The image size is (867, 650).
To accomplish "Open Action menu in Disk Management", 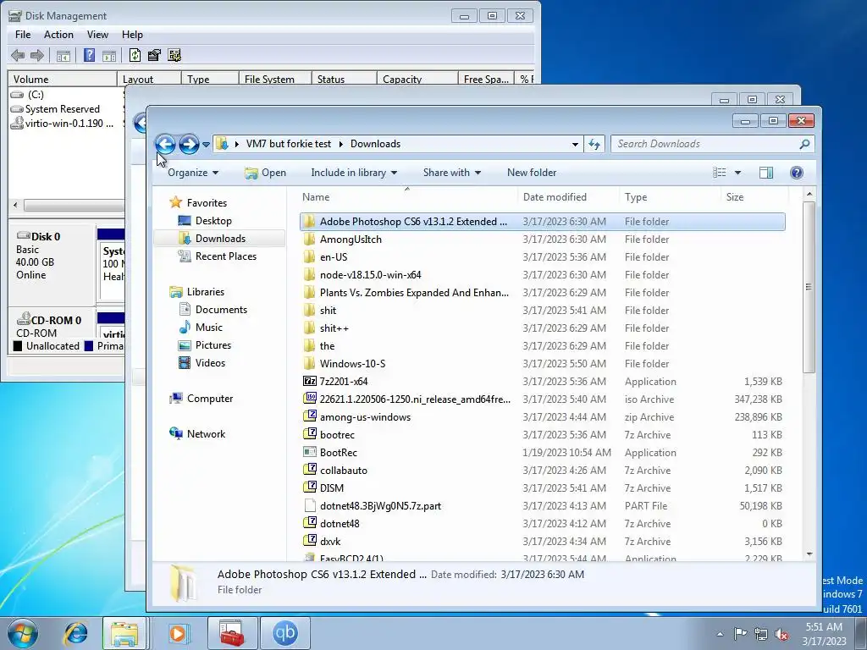I will [x=58, y=34].
